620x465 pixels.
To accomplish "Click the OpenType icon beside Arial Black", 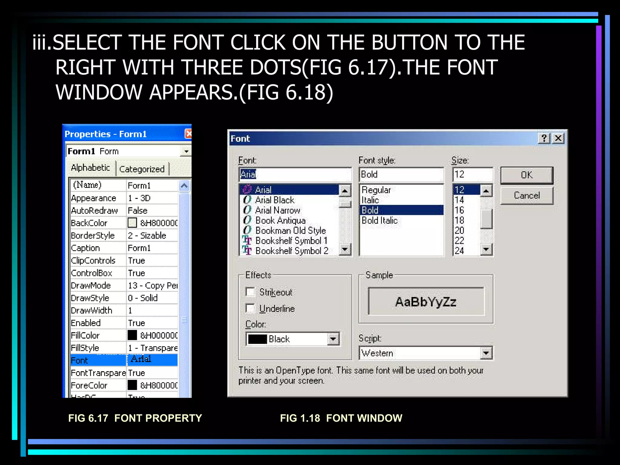I will 247,200.
